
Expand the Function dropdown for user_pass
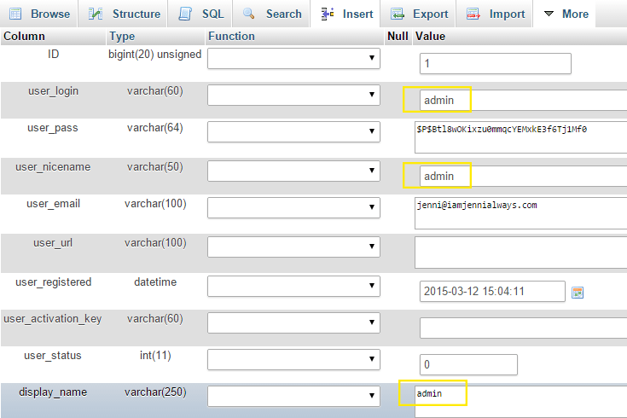(293, 131)
